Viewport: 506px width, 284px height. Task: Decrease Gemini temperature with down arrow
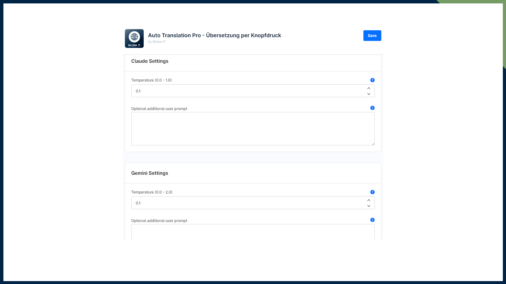[x=369, y=206]
